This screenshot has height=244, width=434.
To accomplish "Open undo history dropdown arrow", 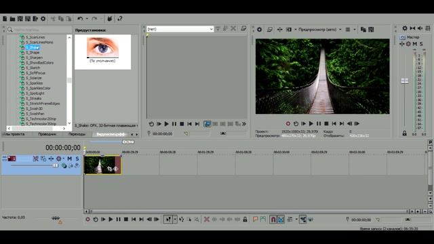I will pyautogui.click(x=87, y=19).
